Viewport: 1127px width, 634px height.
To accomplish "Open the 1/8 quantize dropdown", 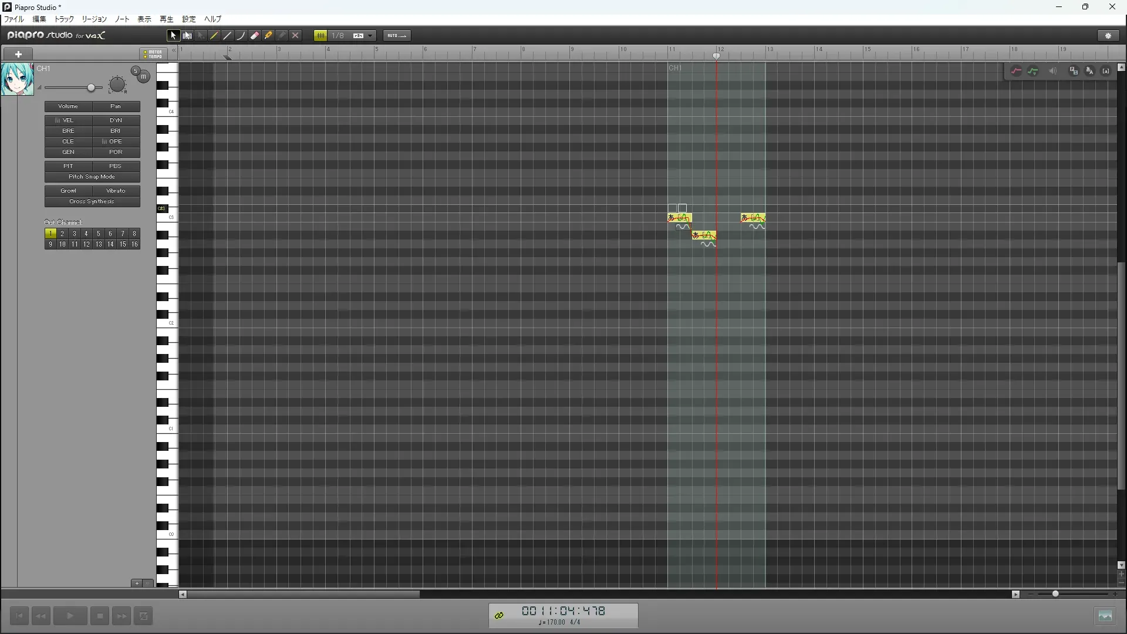I will (370, 36).
